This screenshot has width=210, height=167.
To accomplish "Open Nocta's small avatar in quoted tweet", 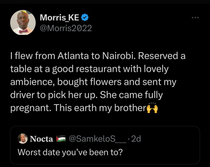I will (x=23, y=139).
